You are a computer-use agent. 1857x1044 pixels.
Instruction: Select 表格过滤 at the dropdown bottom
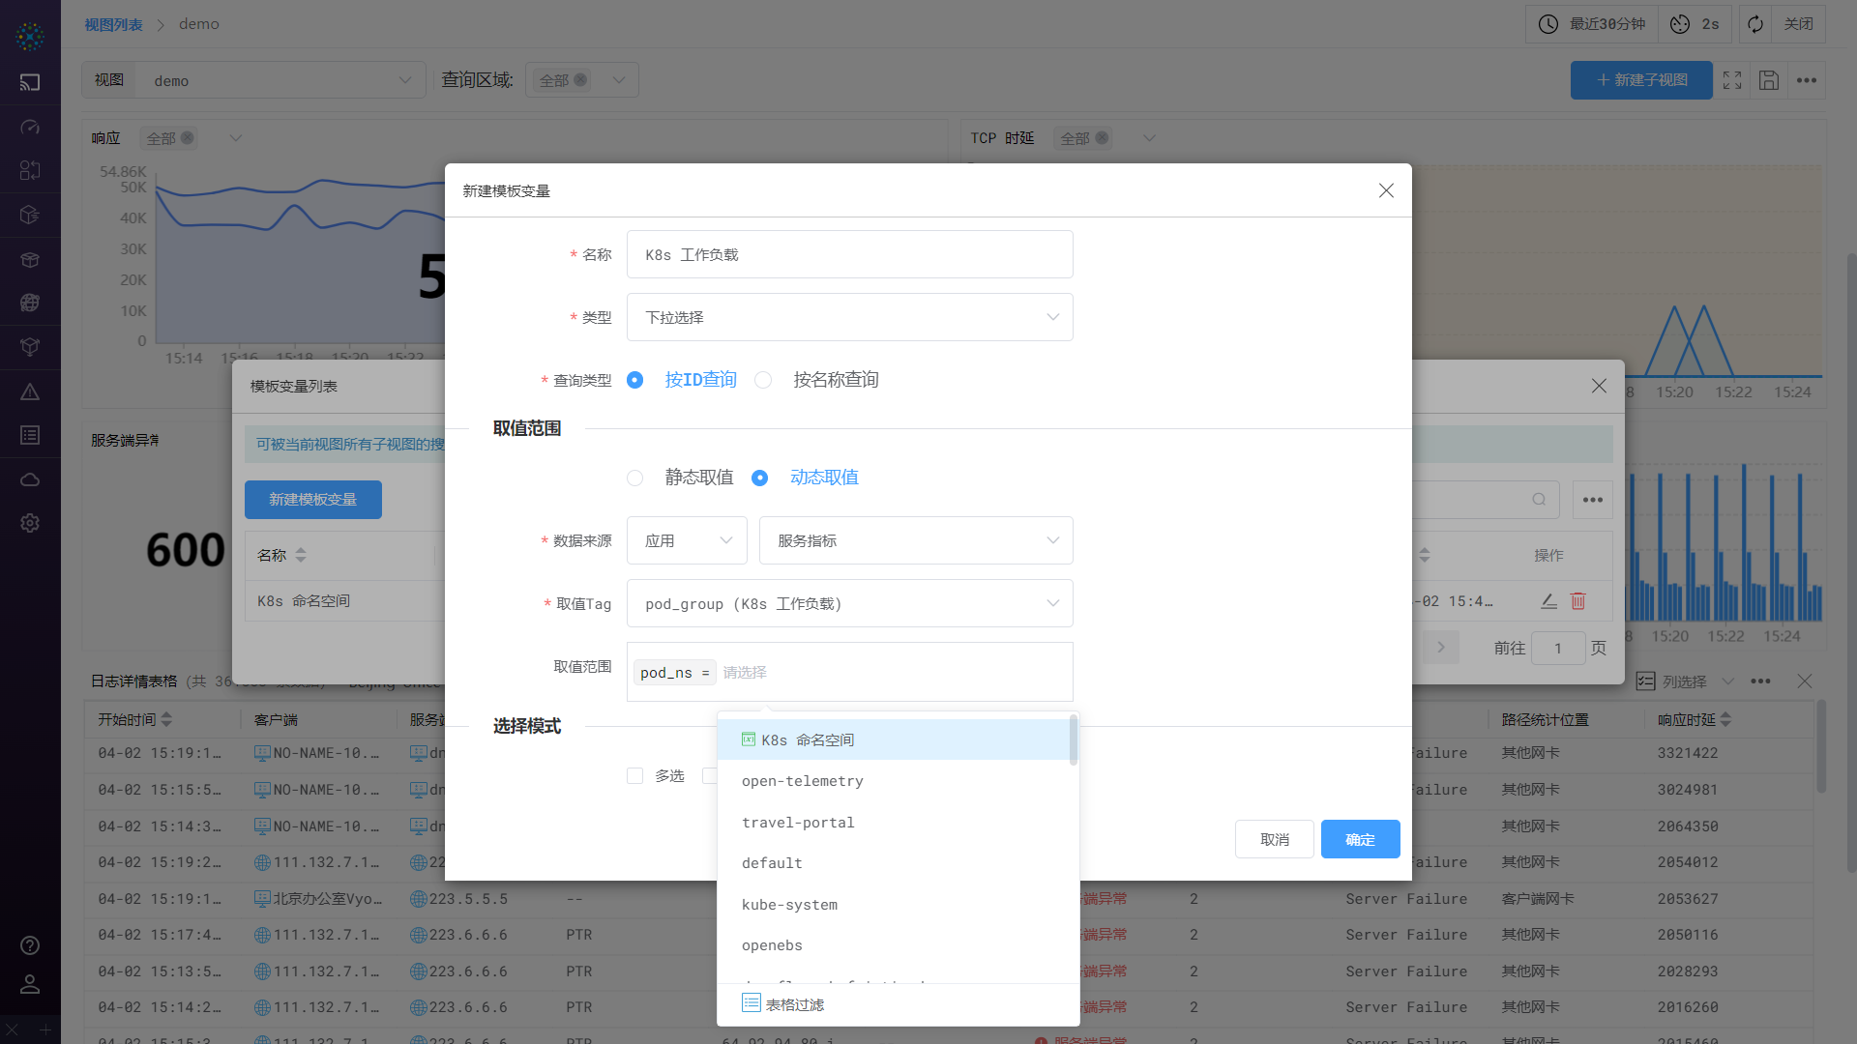pos(793,1003)
